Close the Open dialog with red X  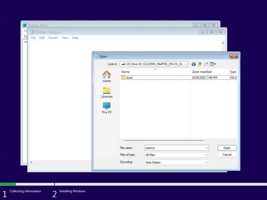(x=234, y=56)
